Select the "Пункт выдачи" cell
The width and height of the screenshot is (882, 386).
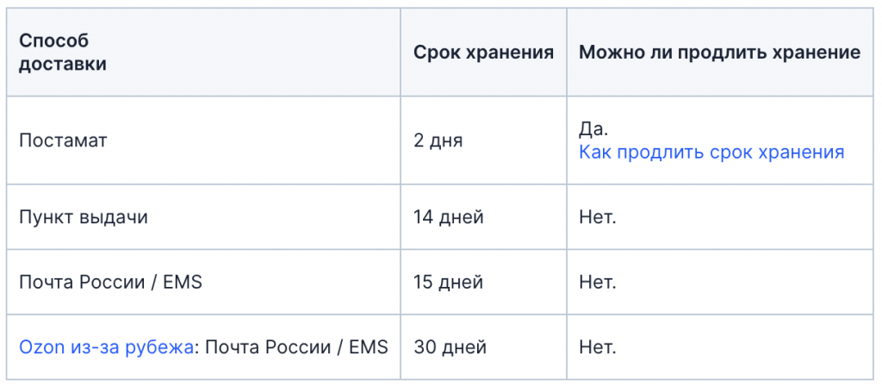(x=84, y=217)
